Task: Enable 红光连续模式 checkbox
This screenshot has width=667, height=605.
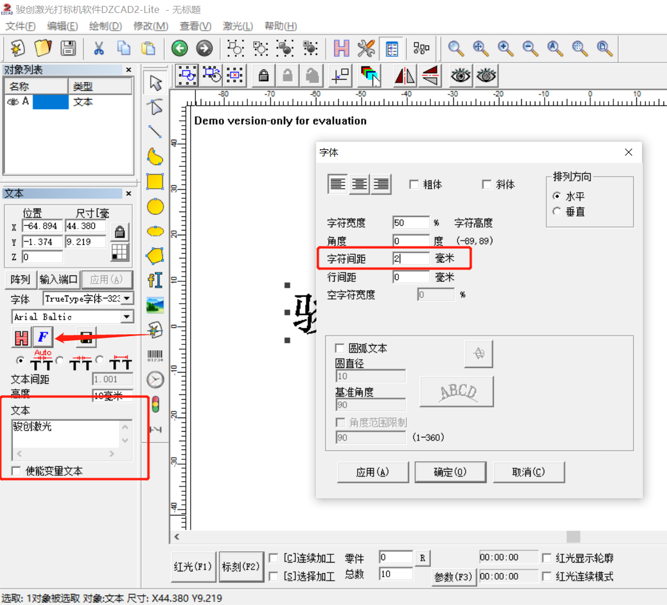Action: coord(547,576)
